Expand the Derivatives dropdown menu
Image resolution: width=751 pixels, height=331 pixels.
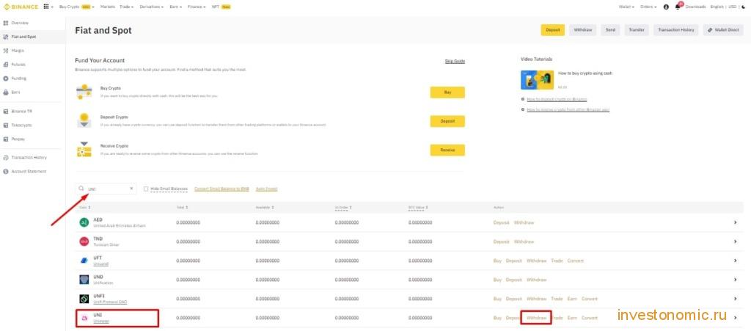coord(151,7)
